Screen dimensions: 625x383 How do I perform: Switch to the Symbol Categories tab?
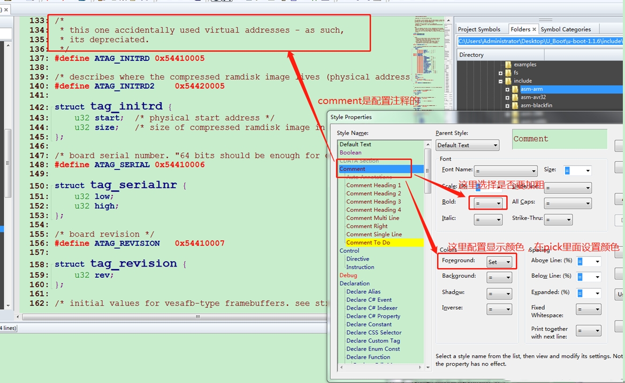click(x=566, y=29)
